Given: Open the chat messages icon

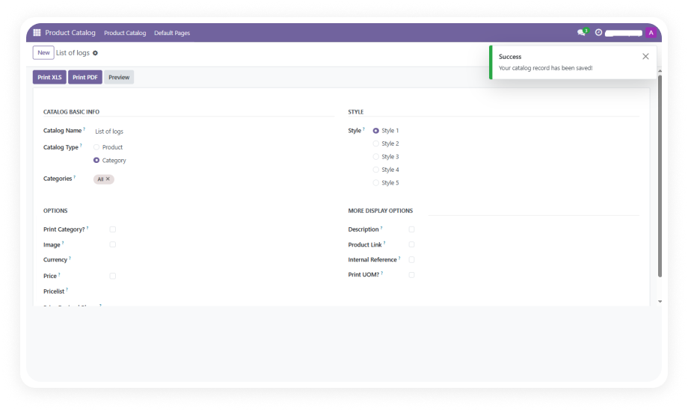Looking at the screenshot, I should (583, 32).
